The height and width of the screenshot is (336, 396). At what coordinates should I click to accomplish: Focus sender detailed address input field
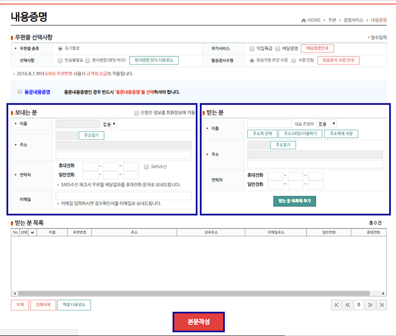[x=123, y=155]
